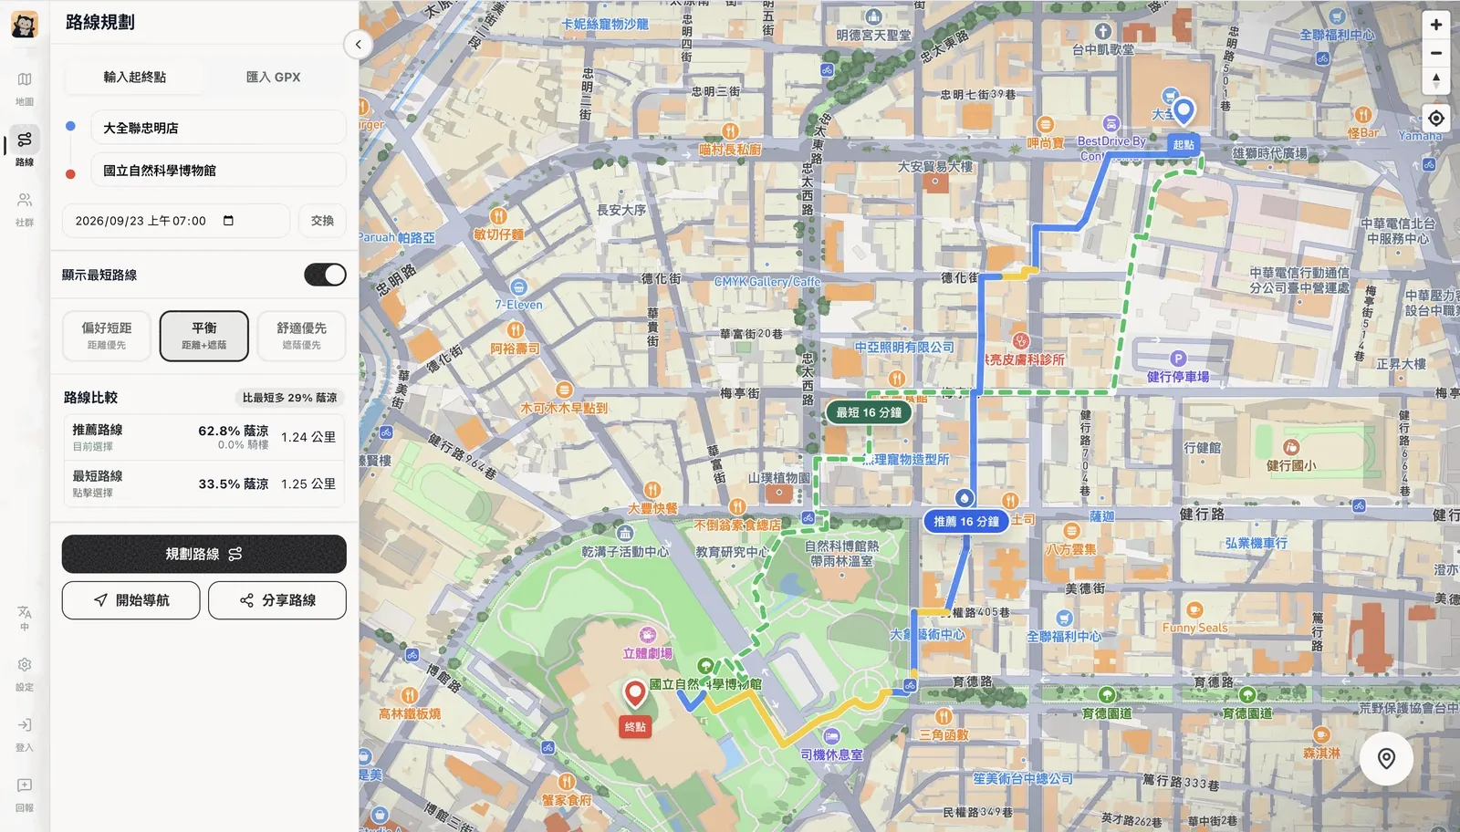Image resolution: width=1460 pixels, height=832 pixels.
Task: Locate me with the geolocate crosshair icon
Action: pyautogui.click(x=1436, y=119)
